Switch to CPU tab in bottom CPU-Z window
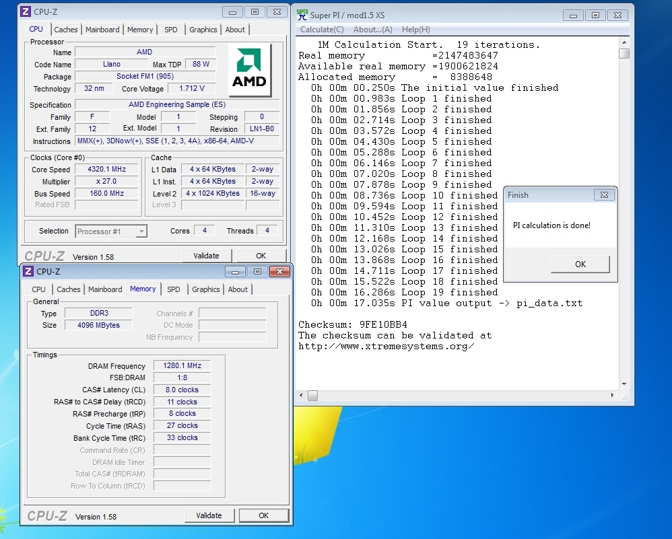The height and width of the screenshot is (539, 672). pyautogui.click(x=38, y=289)
